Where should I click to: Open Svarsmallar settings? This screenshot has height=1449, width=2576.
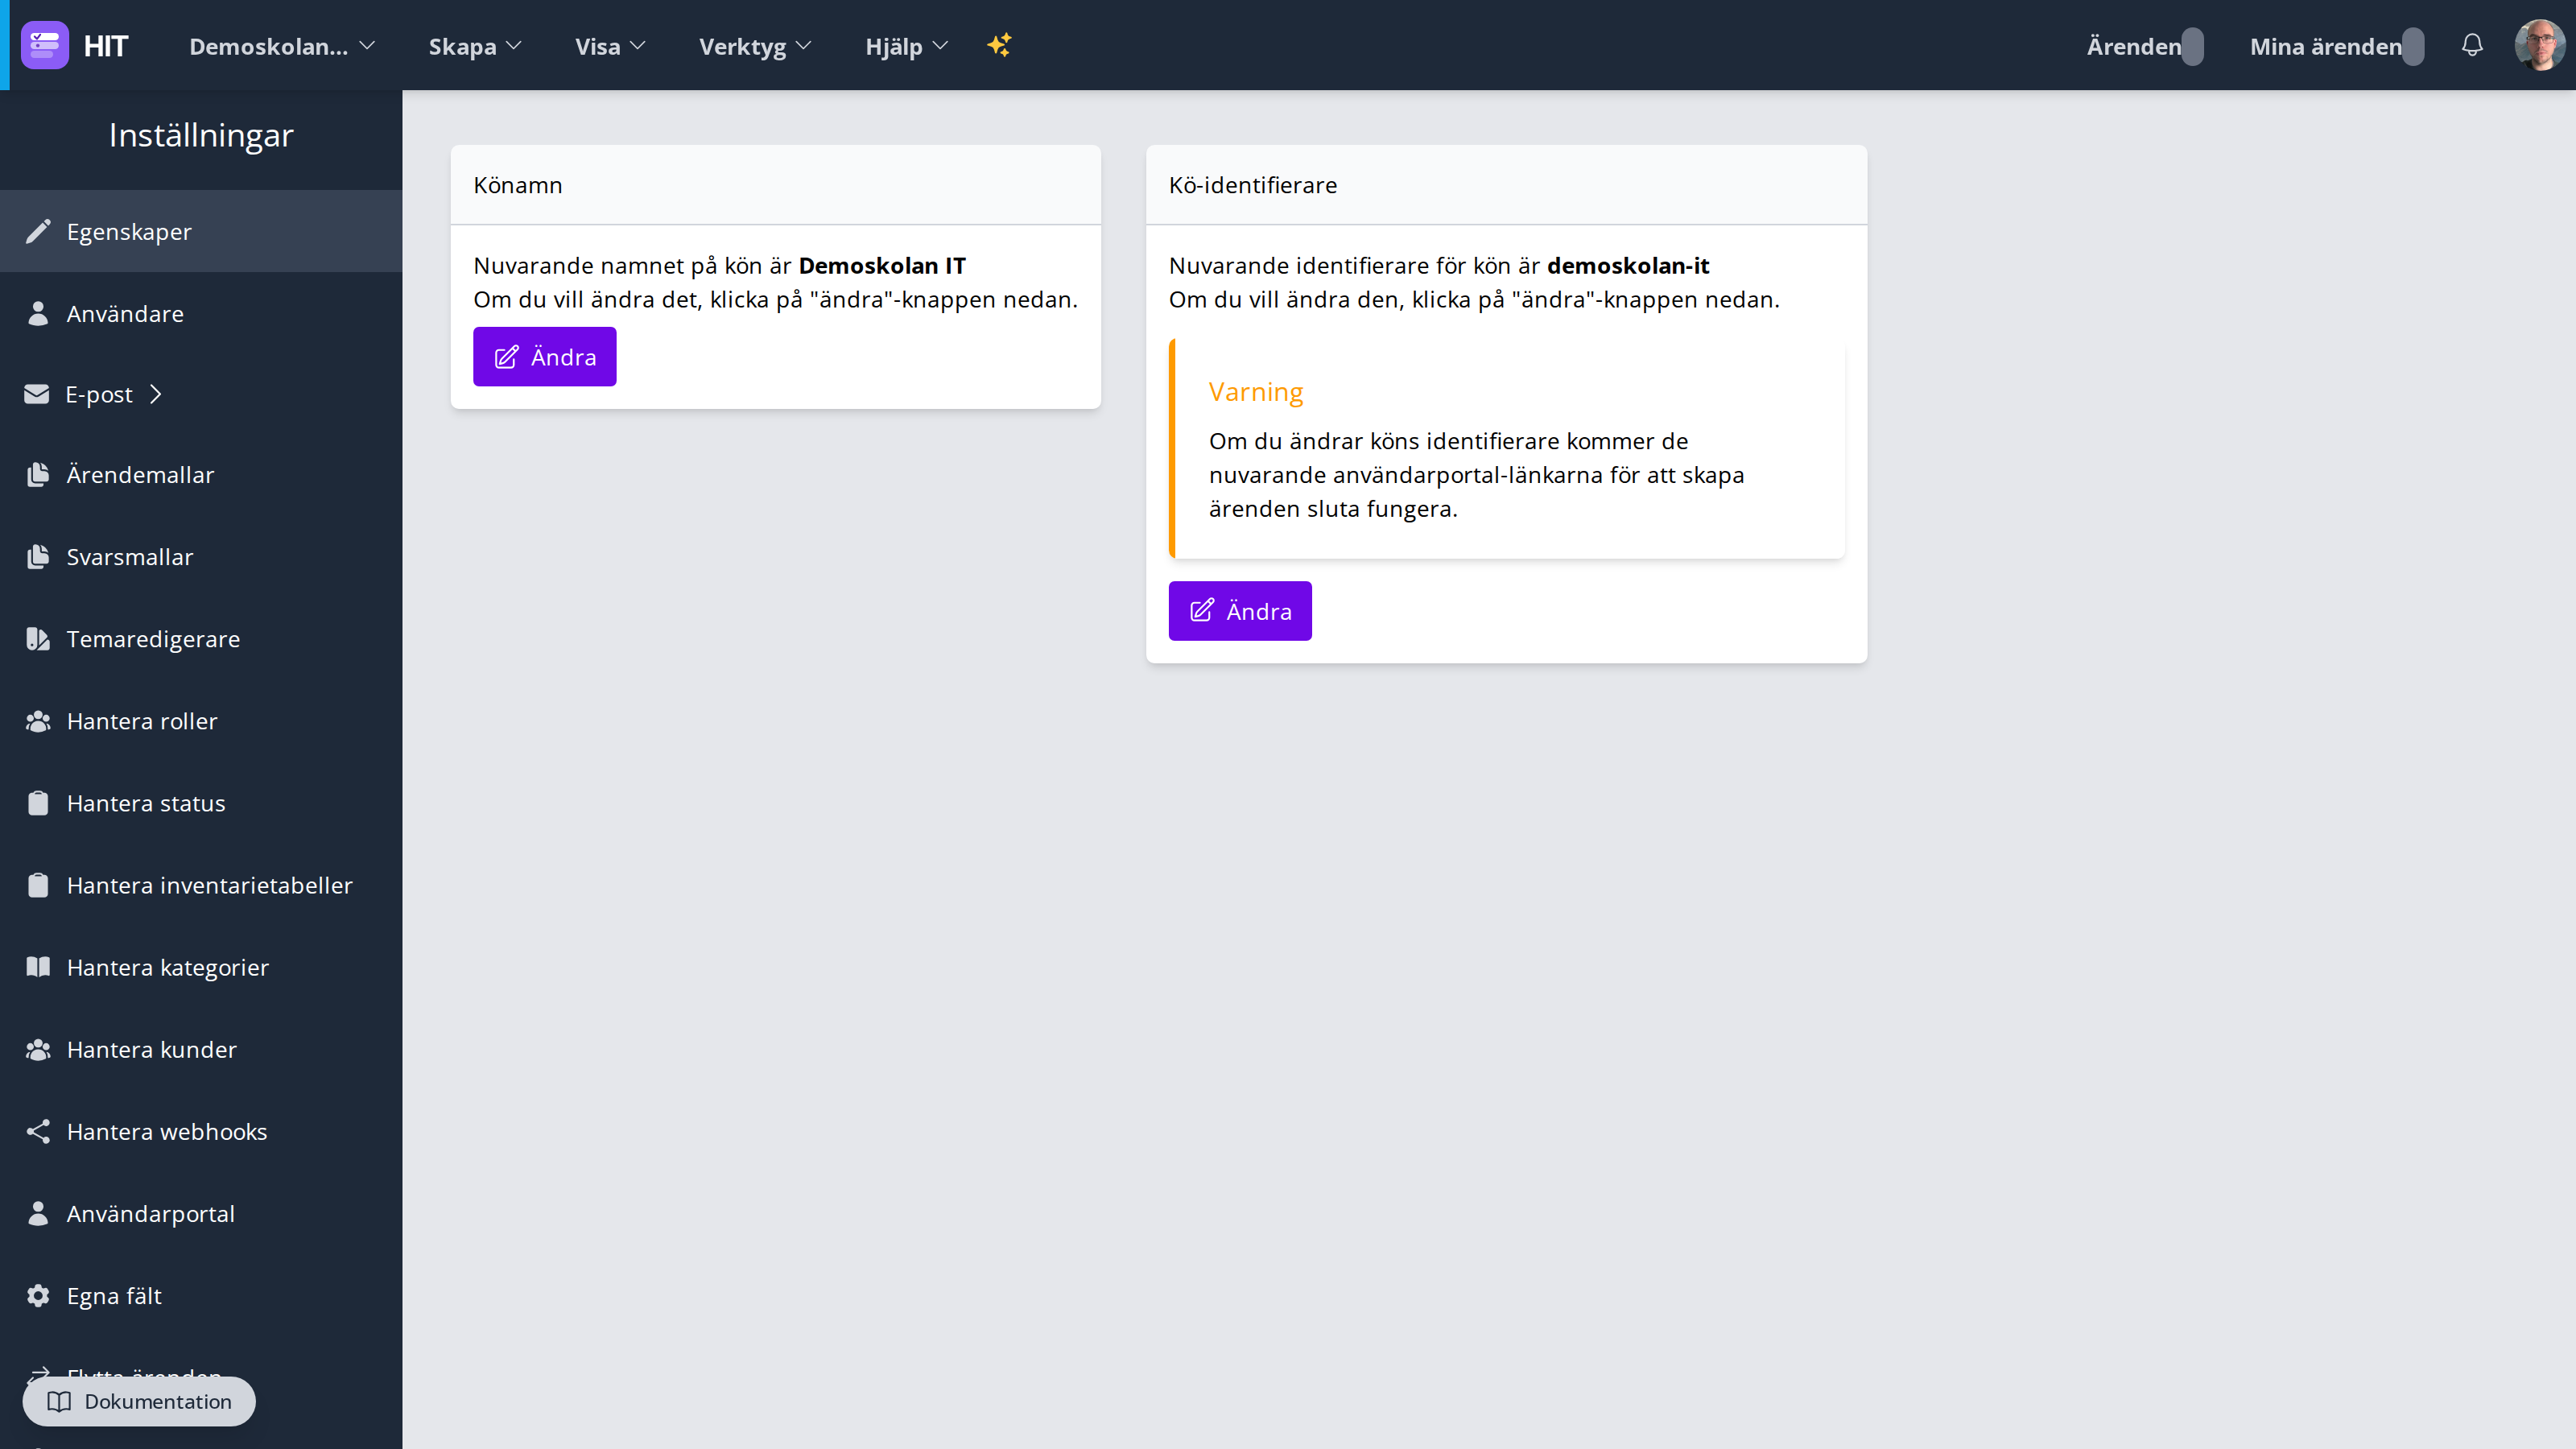coord(201,557)
